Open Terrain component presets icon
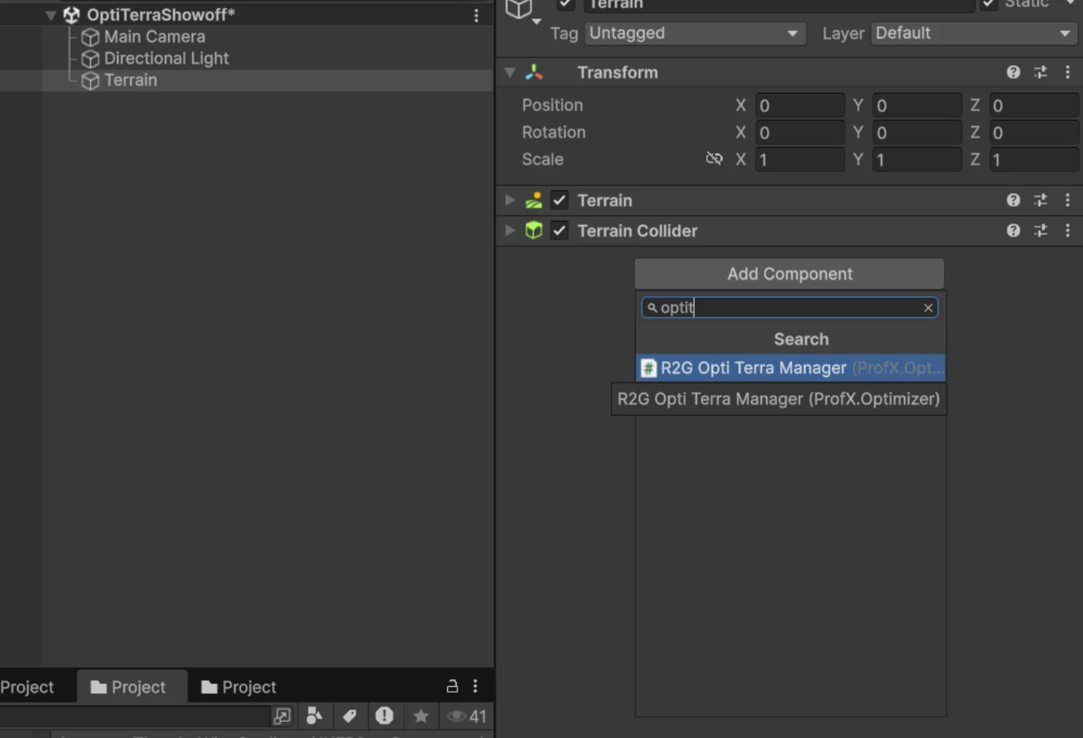 1040,200
